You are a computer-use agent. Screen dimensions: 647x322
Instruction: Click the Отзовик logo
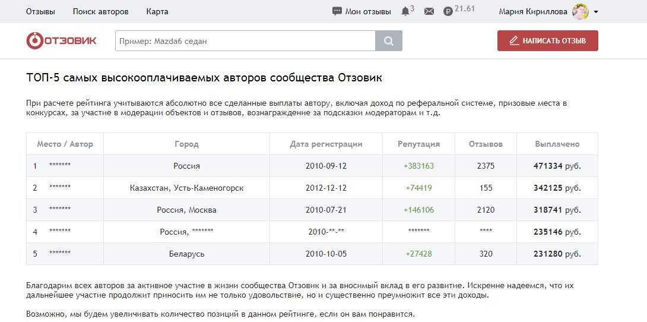point(62,40)
